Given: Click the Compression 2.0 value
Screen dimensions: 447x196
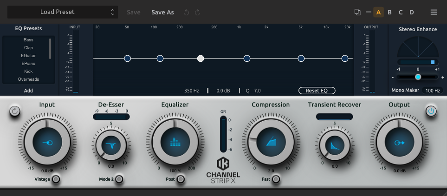Looking at the screenshot, I should [271, 171].
